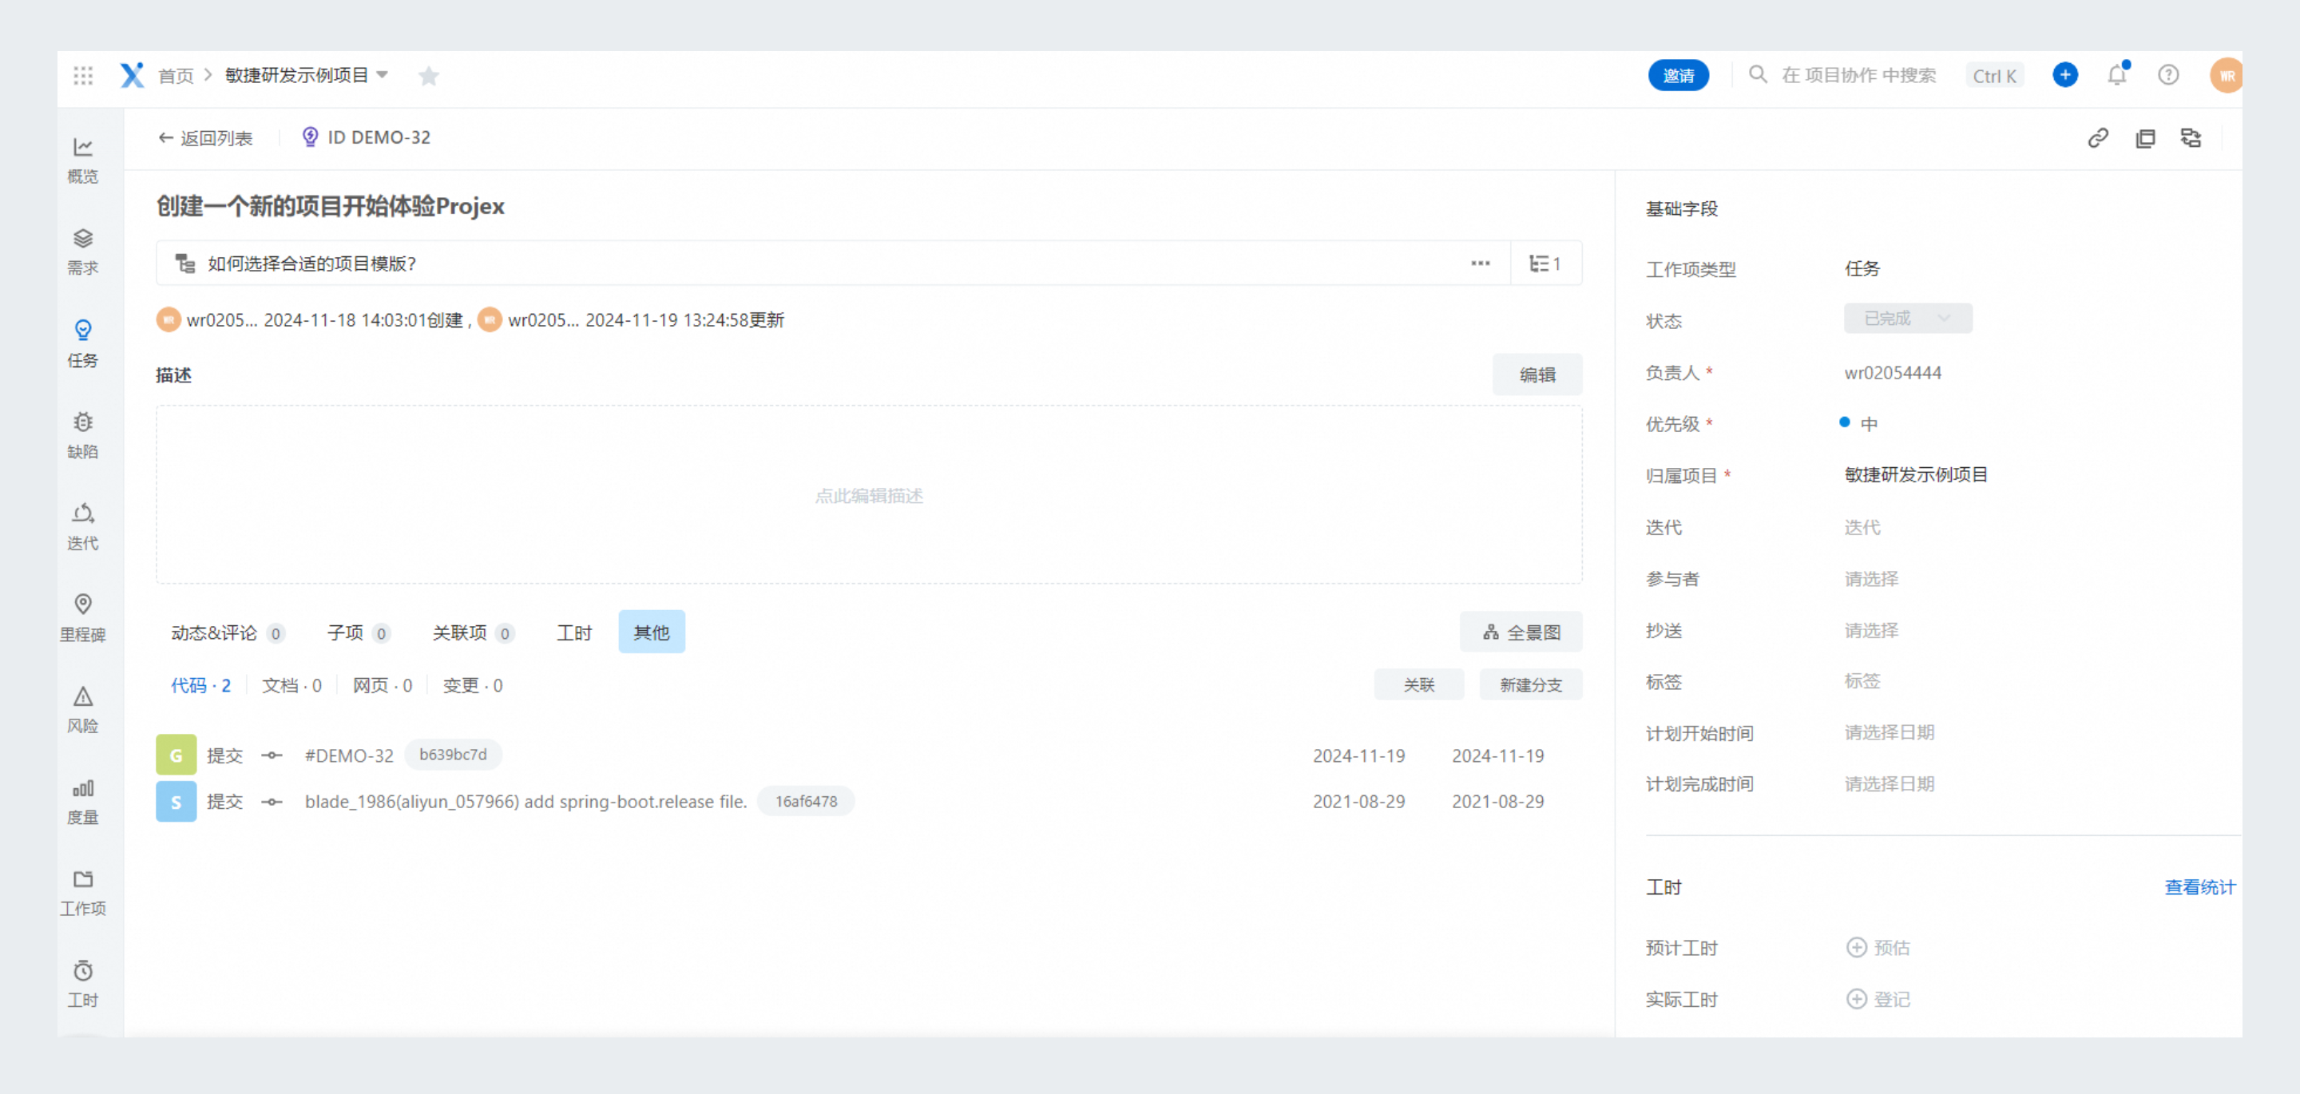
Task: Open the 已完成 status dropdown
Action: coord(1908,319)
